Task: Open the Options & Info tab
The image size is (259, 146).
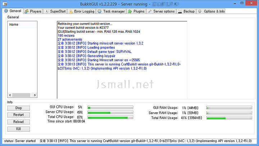Action: [211, 12]
